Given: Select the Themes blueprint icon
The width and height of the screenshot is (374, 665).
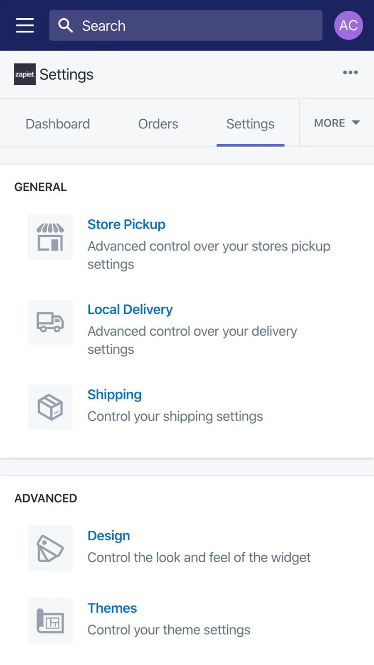Looking at the screenshot, I should click(x=50, y=621).
